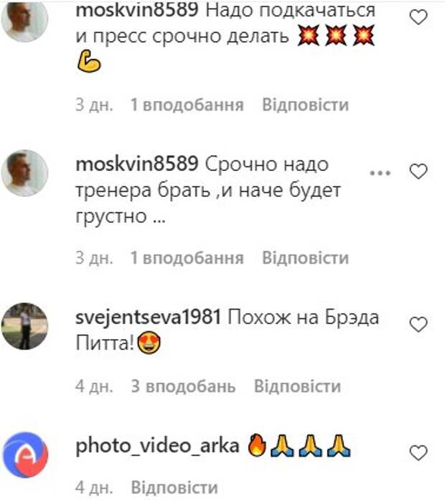The image size is (445, 503).
Task: Reply to the 'Надо подкачаться' comment
Action: pyautogui.click(x=305, y=105)
